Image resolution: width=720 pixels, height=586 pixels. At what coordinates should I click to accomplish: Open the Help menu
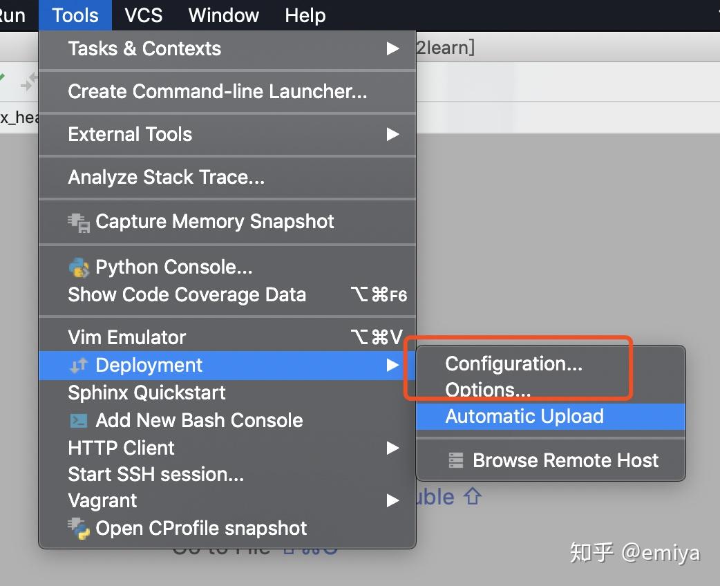click(305, 15)
